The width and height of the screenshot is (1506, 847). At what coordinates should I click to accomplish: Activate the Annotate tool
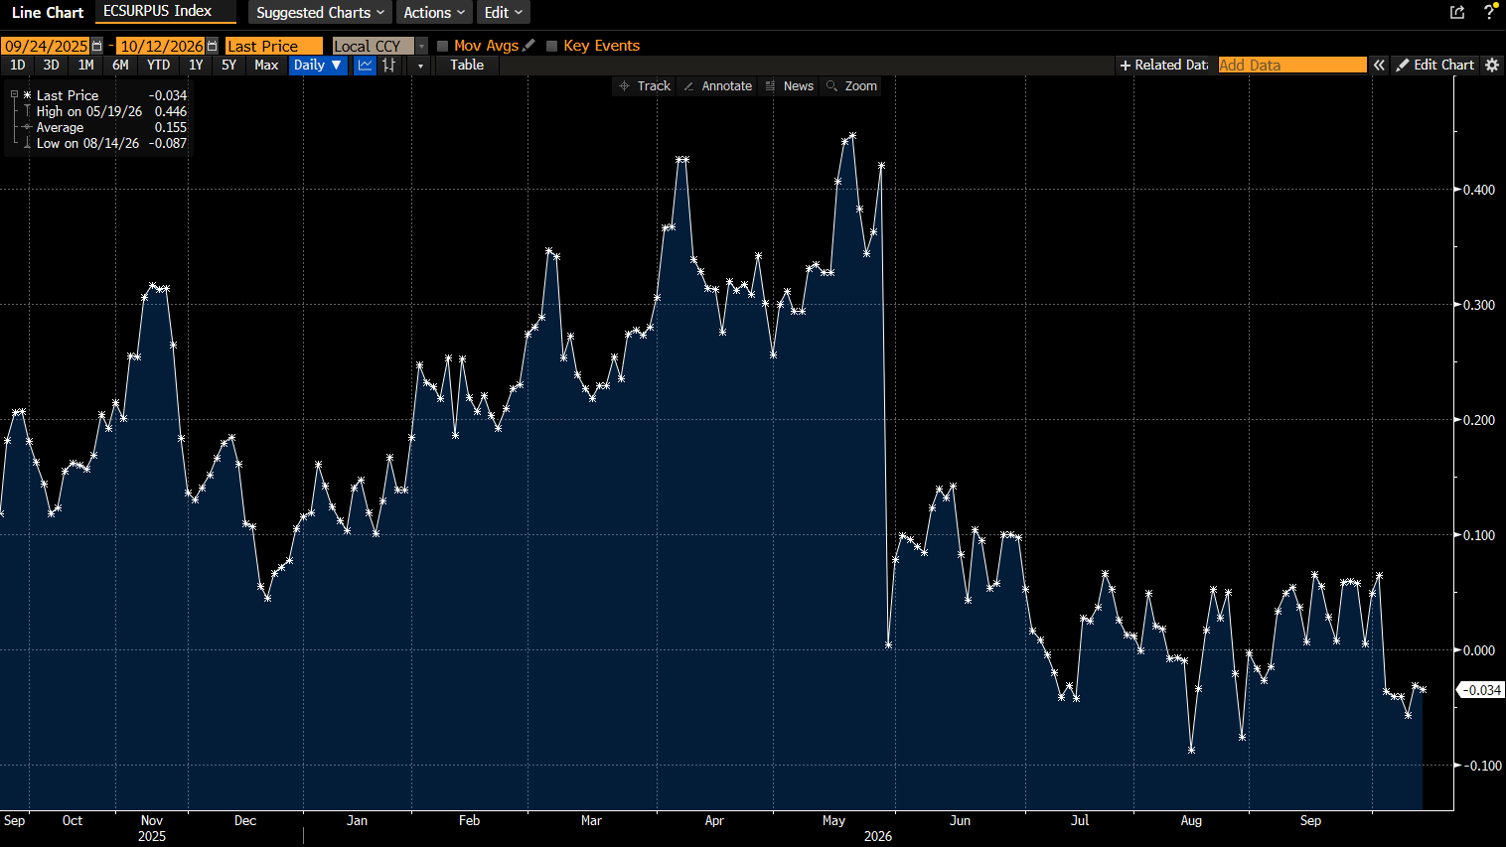[717, 86]
